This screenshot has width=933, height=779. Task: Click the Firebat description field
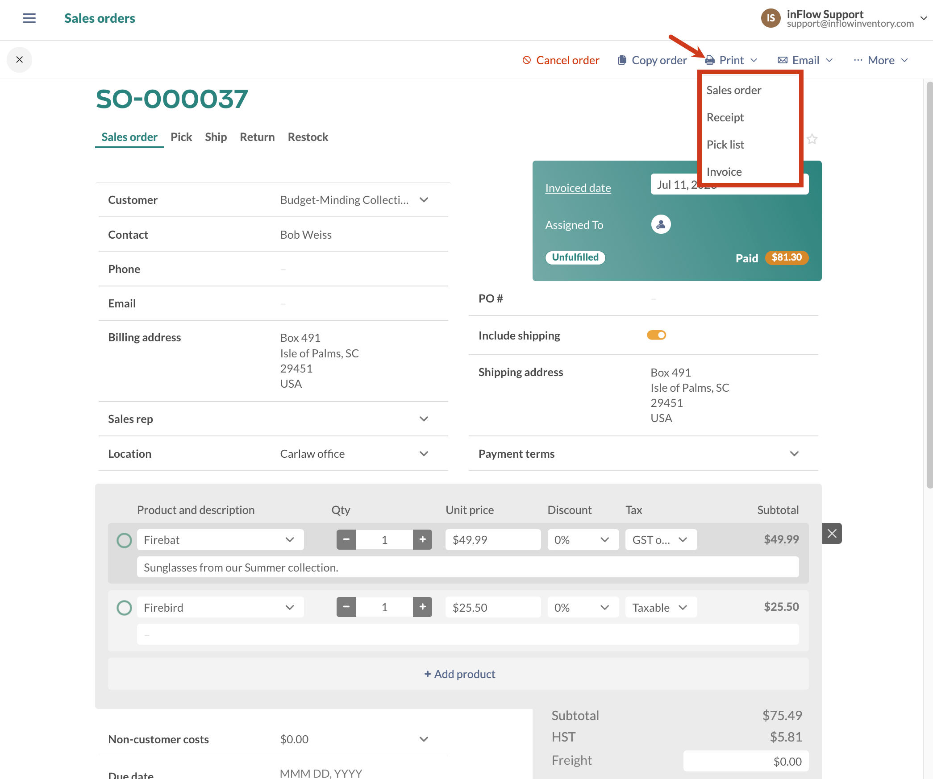click(x=468, y=567)
